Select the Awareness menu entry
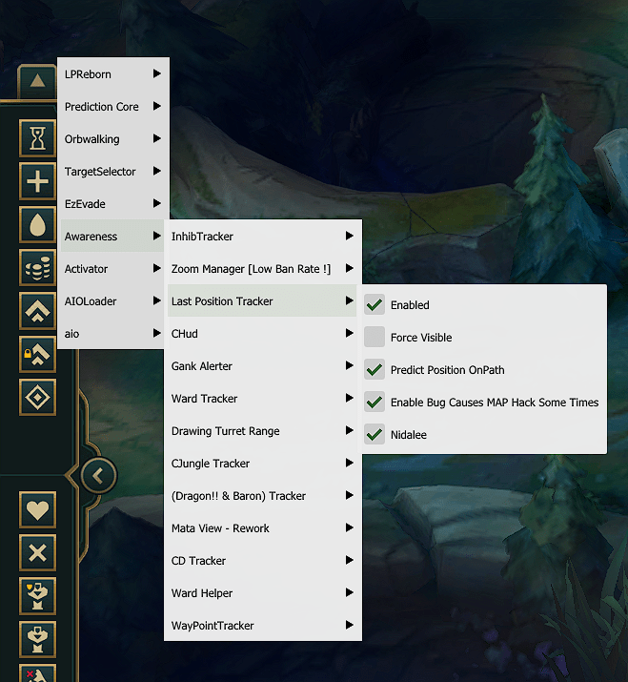Image resolution: width=628 pixels, height=682 pixels. point(112,236)
